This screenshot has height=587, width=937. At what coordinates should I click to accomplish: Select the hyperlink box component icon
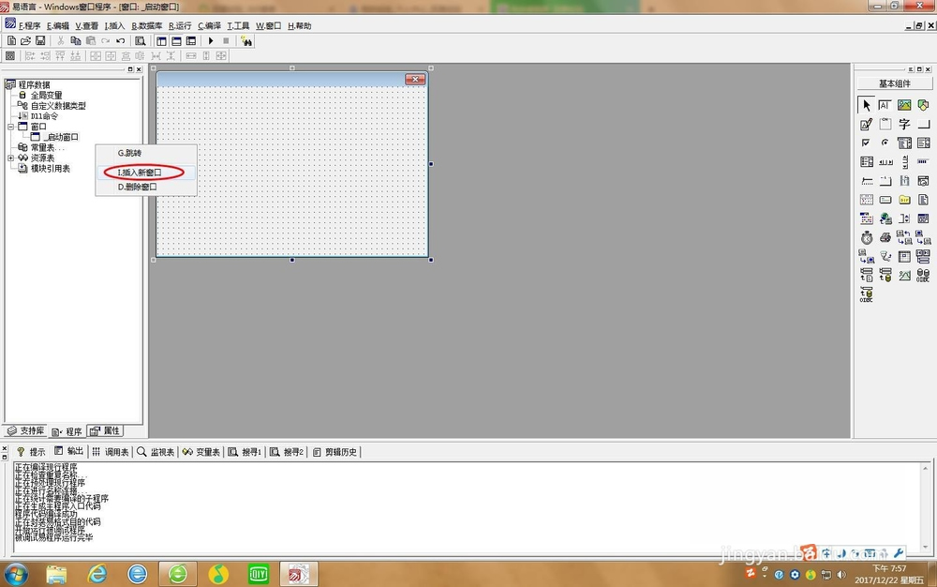885,218
